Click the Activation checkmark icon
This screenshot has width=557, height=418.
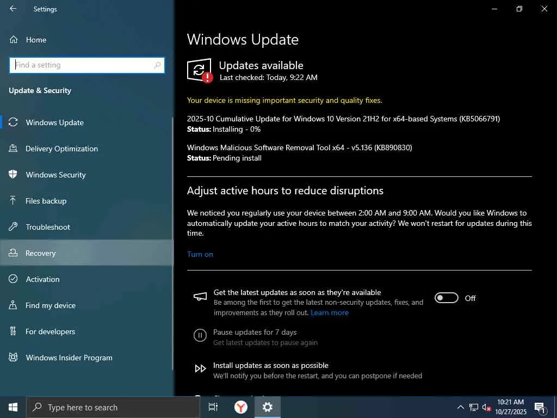click(x=13, y=279)
